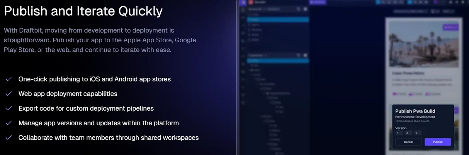Click the "v1.2.0 published about 1 month" note
Image resolution: width=469 pixels, height=155 pixels.
(x=412, y=121)
